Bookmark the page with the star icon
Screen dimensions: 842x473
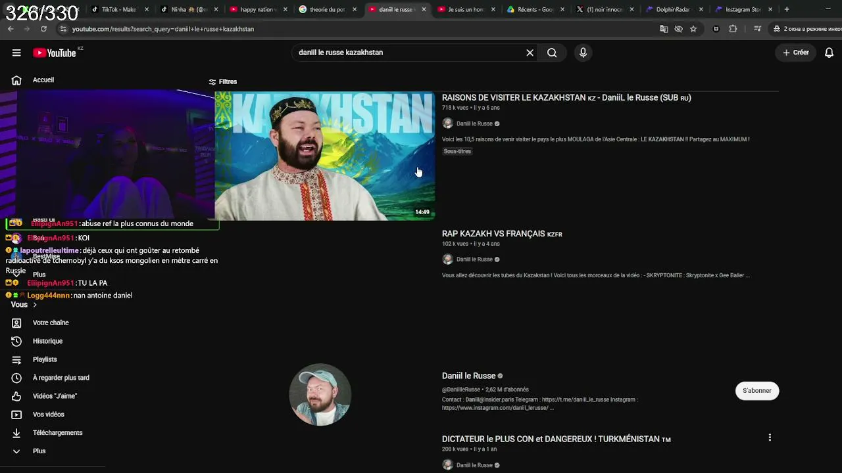point(693,29)
